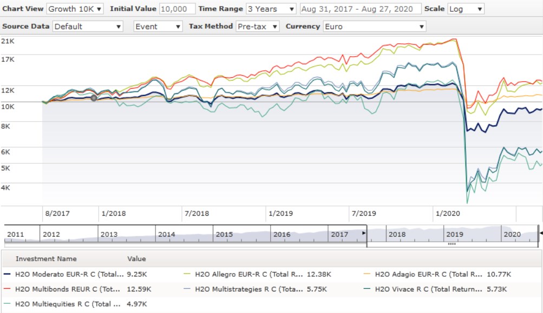The width and height of the screenshot is (543, 313).
Task: Click the left range handle arrow on timeline
Action: pyautogui.click(x=364, y=234)
